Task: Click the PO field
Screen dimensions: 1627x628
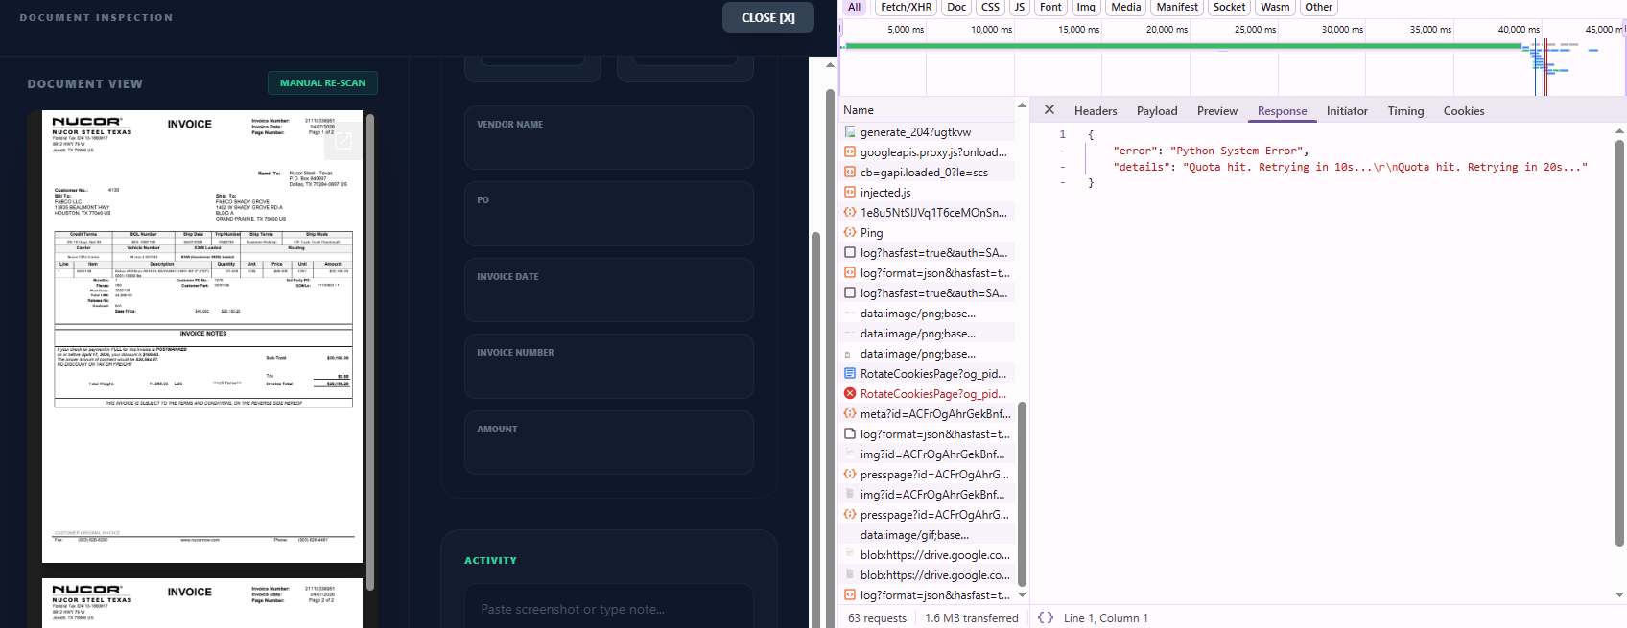Action: pos(609,214)
